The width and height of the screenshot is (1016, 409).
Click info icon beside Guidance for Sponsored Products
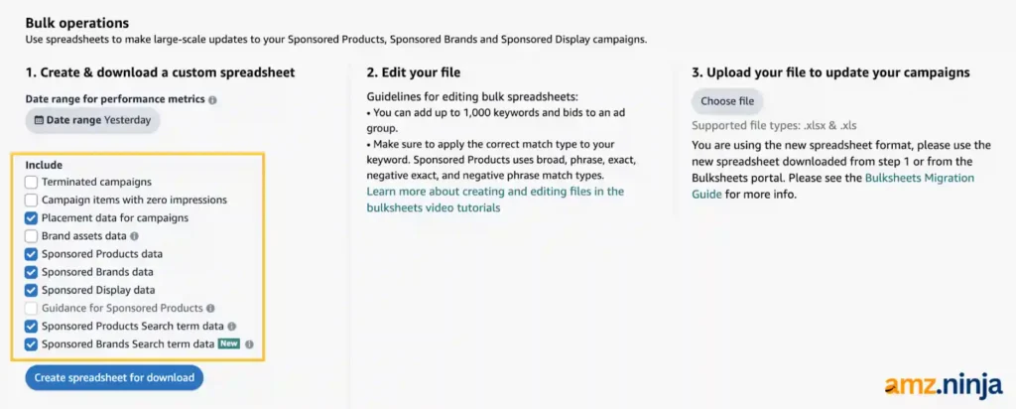(x=210, y=309)
